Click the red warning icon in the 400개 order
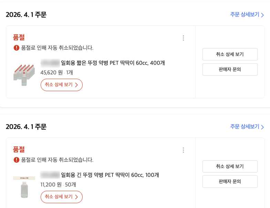This screenshot has width=270, height=208. [16, 48]
